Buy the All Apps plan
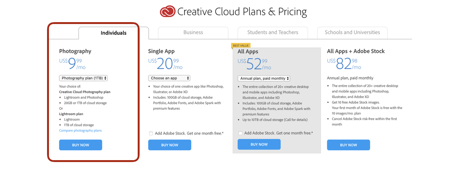Viewport: 459px width, 175px height. tap(259, 144)
